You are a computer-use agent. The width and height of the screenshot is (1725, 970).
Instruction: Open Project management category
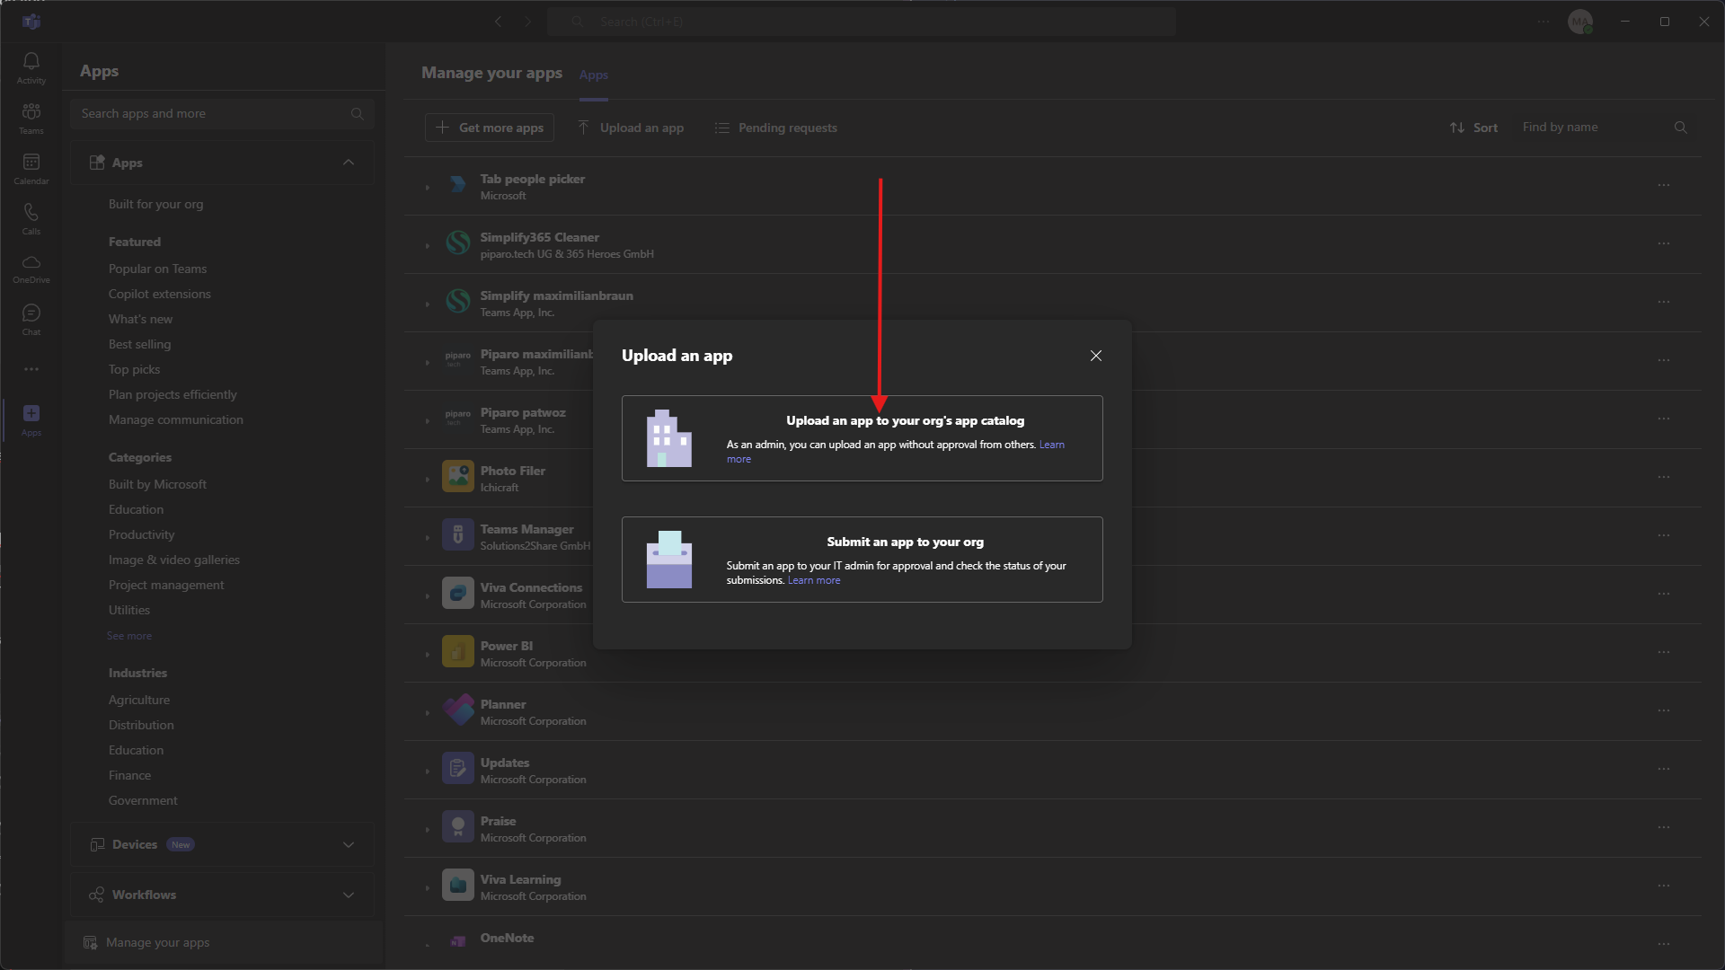tap(167, 586)
